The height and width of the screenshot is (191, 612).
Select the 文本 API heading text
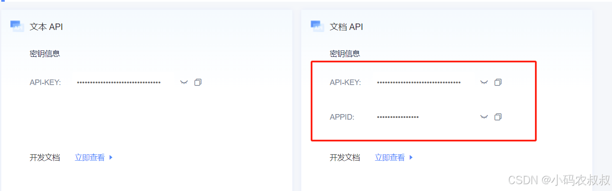pyautogui.click(x=46, y=27)
